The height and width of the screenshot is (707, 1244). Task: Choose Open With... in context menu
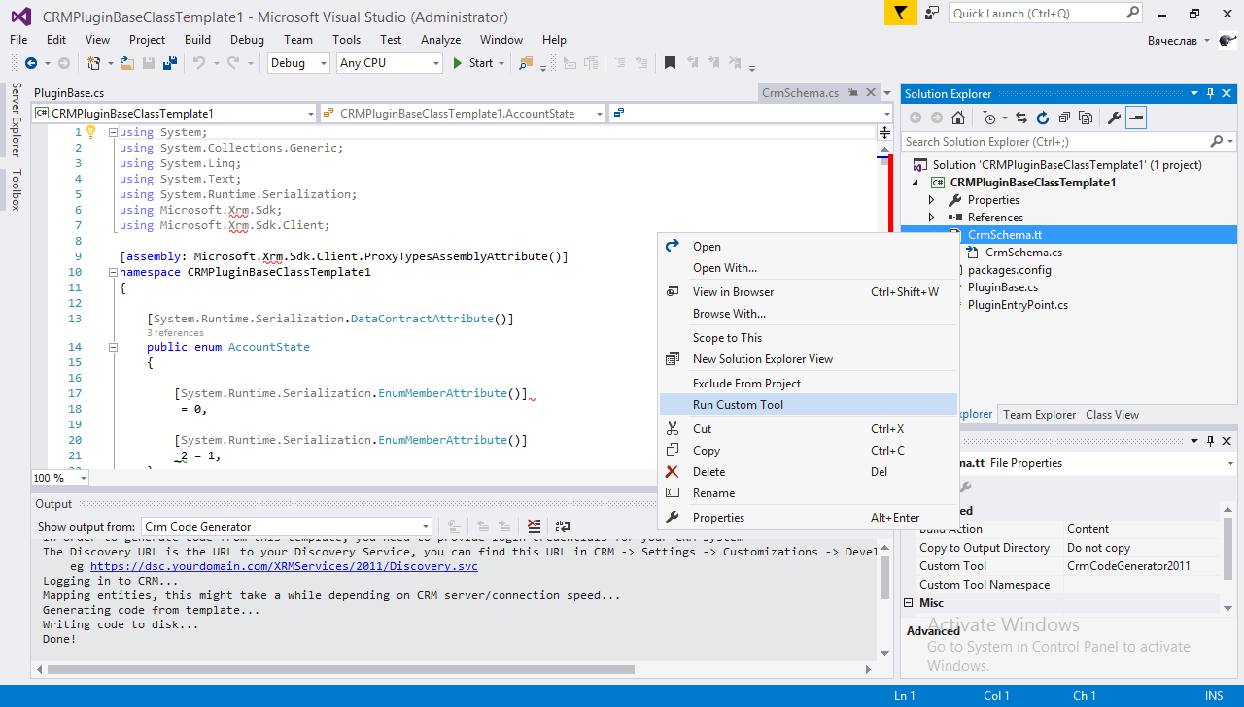coord(808,268)
